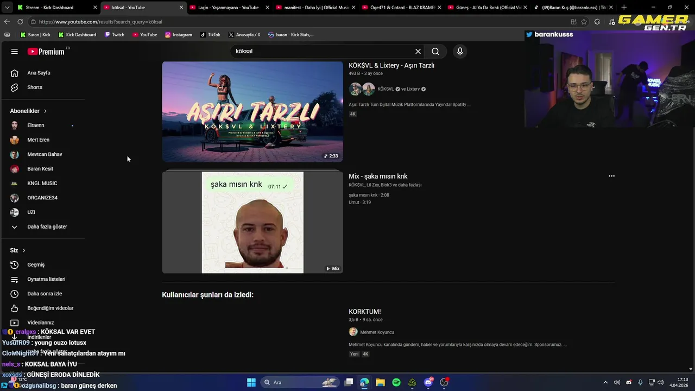The image size is (695, 391).
Task: Open Spotify from the Windows taskbar
Action: point(396,382)
